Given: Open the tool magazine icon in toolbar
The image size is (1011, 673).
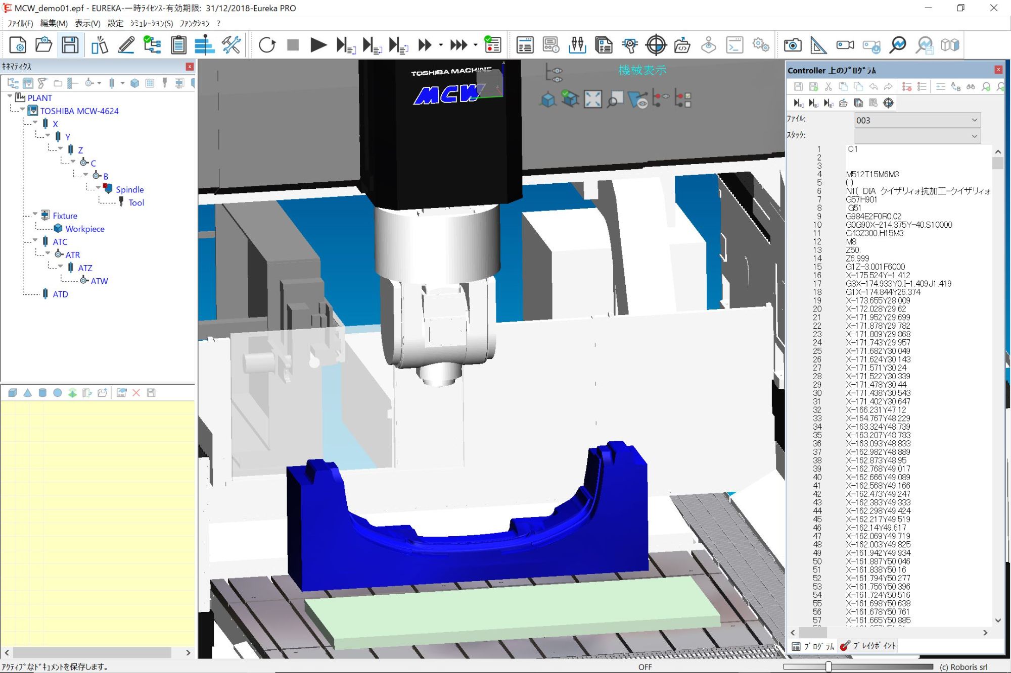Looking at the screenshot, I should click(x=577, y=45).
